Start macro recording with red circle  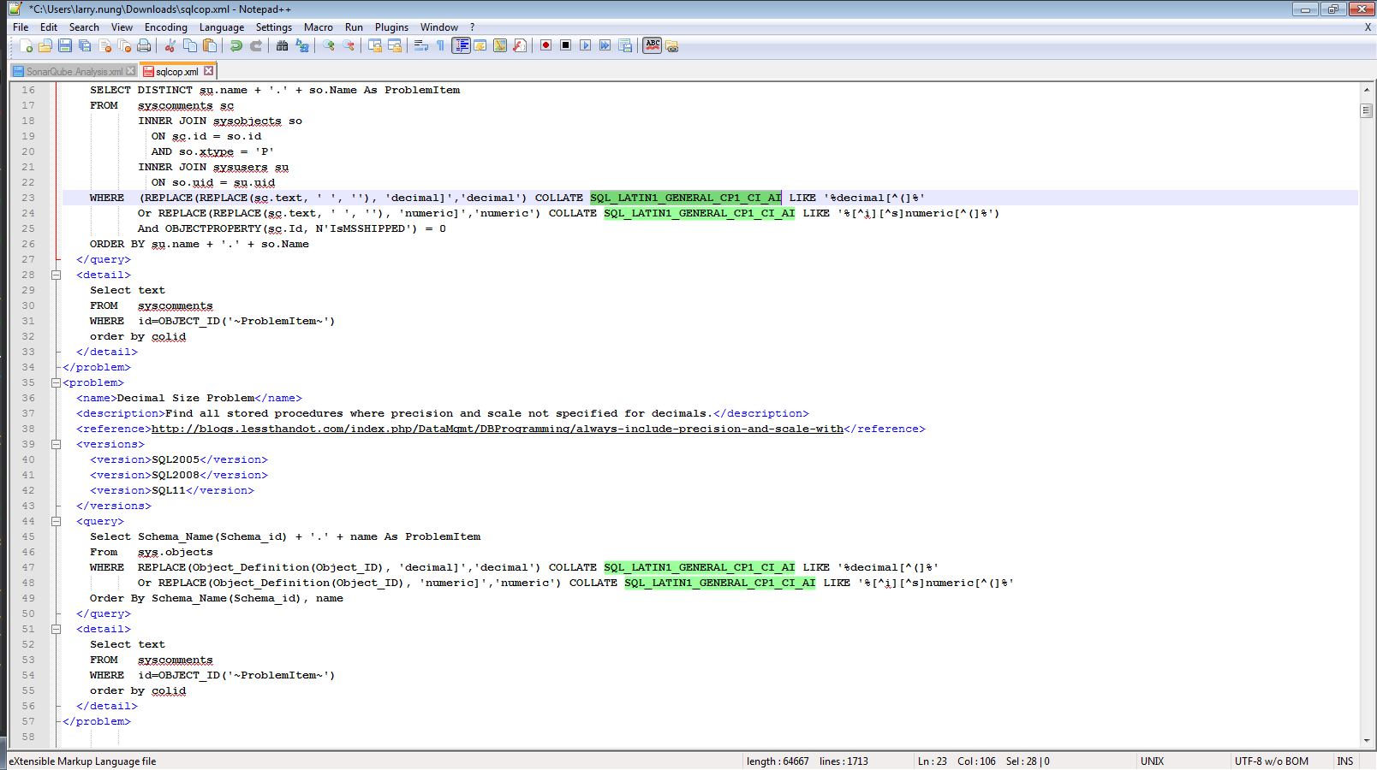pos(546,45)
